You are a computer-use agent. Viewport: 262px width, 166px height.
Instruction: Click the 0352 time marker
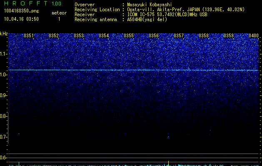[54, 36]
